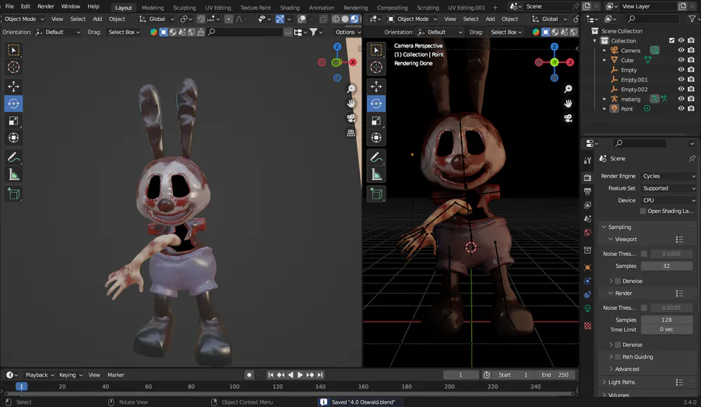Viewport: 701px width, 407px height.
Task: Activate the Annotate pencil tool
Action: (x=13, y=158)
